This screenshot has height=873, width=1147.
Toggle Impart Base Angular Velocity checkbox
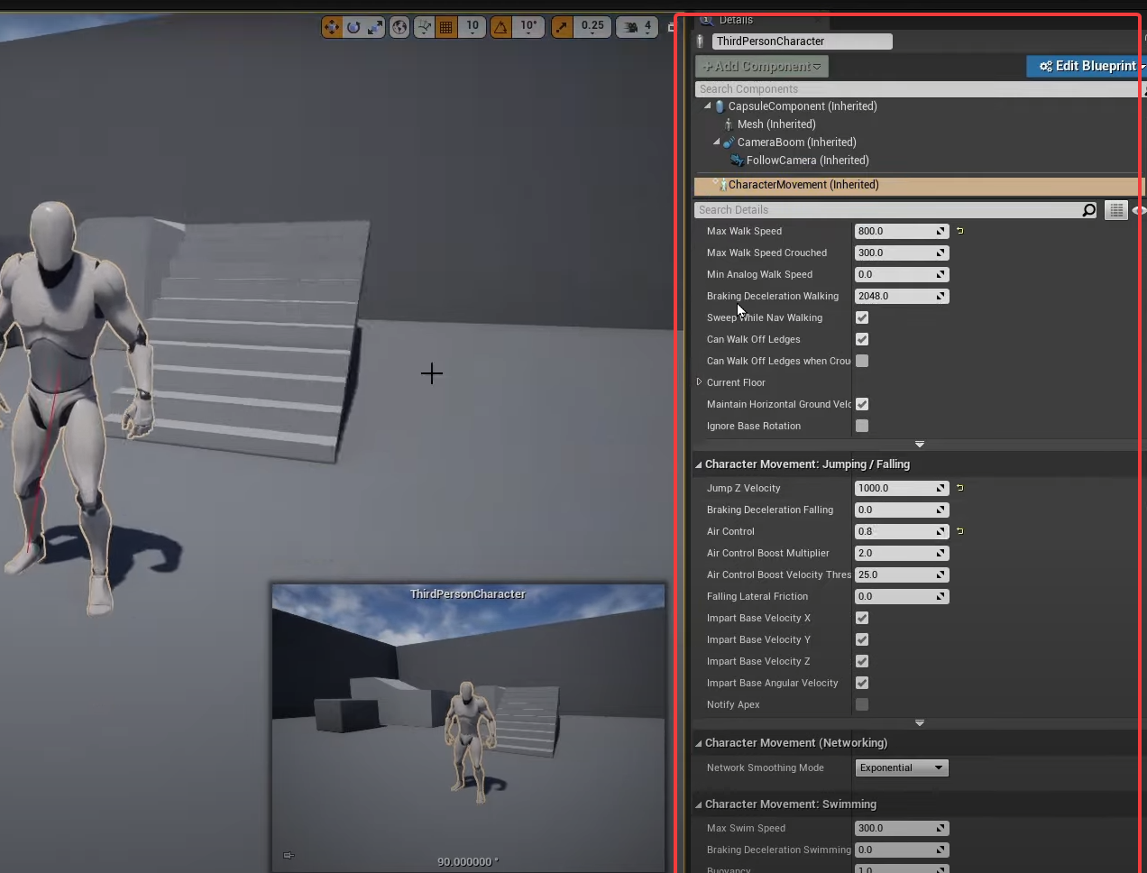[x=862, y=683]
